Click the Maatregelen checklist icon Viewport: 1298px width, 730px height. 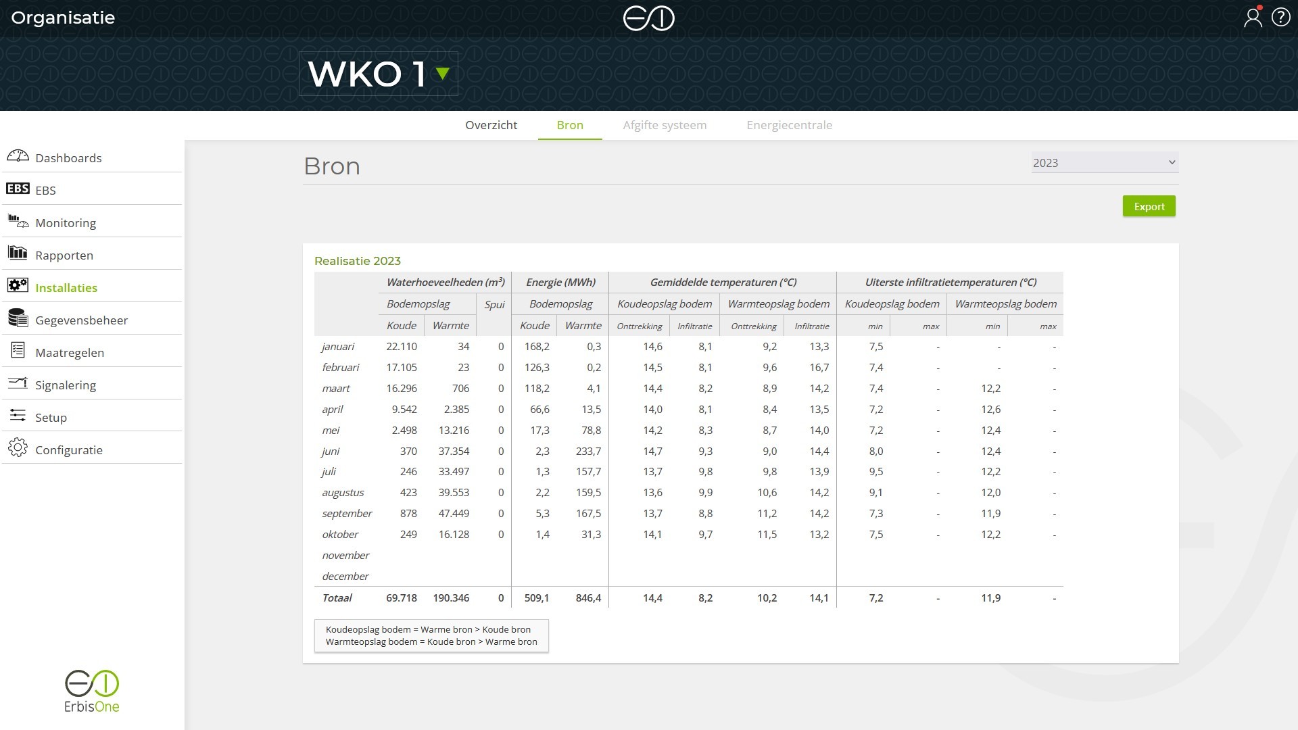click(x=18, y=350)
